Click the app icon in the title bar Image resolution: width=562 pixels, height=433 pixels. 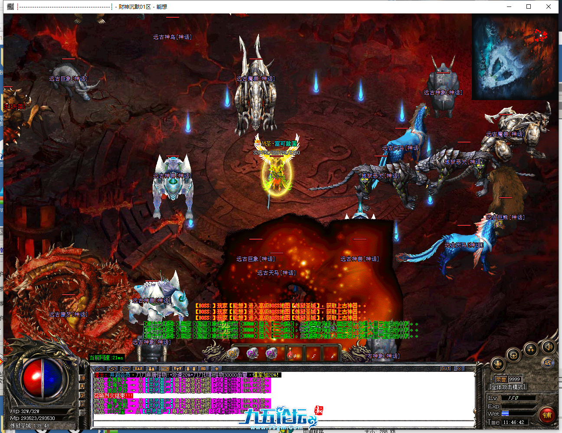(10, 7)
